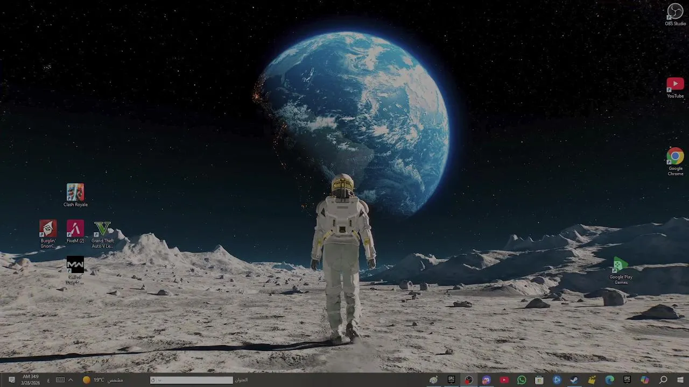The width and height of the screenshot is (689, 387).
Task: Open the YouTube taskbar icon
Action: [504, 380]
